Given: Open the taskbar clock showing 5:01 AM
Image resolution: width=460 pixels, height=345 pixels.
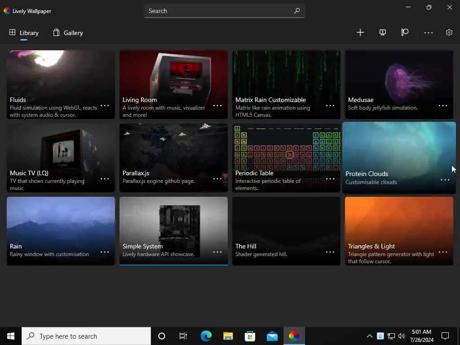Looking at the screenshot, I should point(421,336).
